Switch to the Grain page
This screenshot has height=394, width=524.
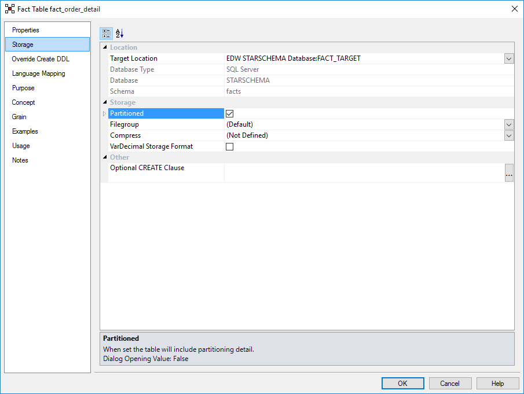[47, 117]
